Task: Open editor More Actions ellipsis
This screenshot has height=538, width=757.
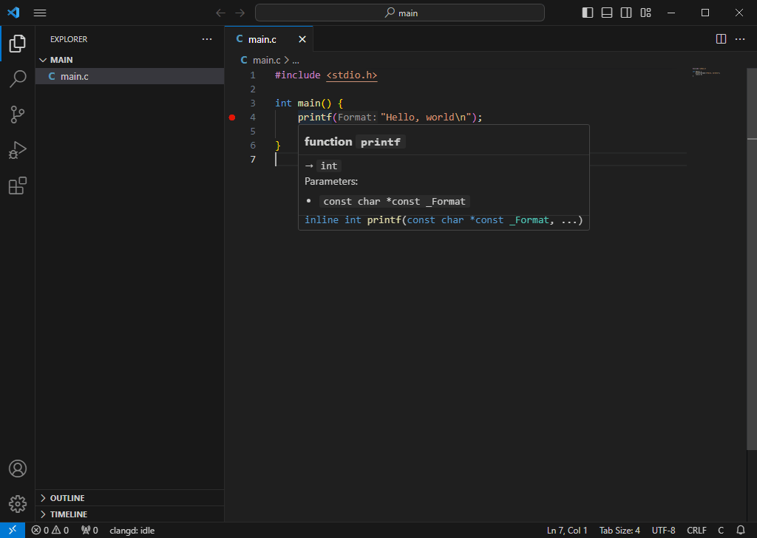Action: [739, 39]
